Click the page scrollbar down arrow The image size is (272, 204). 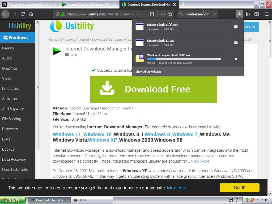pyautogui.click(x=270, y=194)
